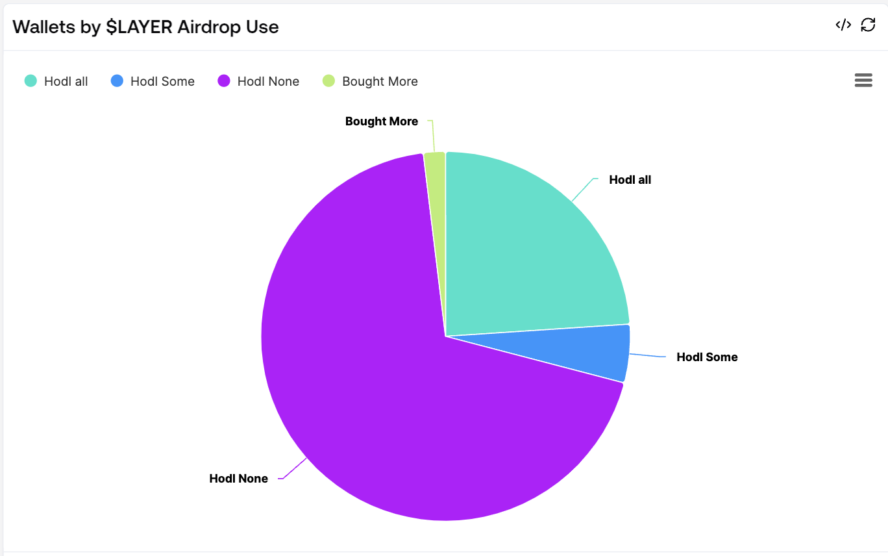This screenshot has width=888, height=556.
Task: Toggle Hodl all legend marker
Action: pyautogui.click(x=31, y=81)
